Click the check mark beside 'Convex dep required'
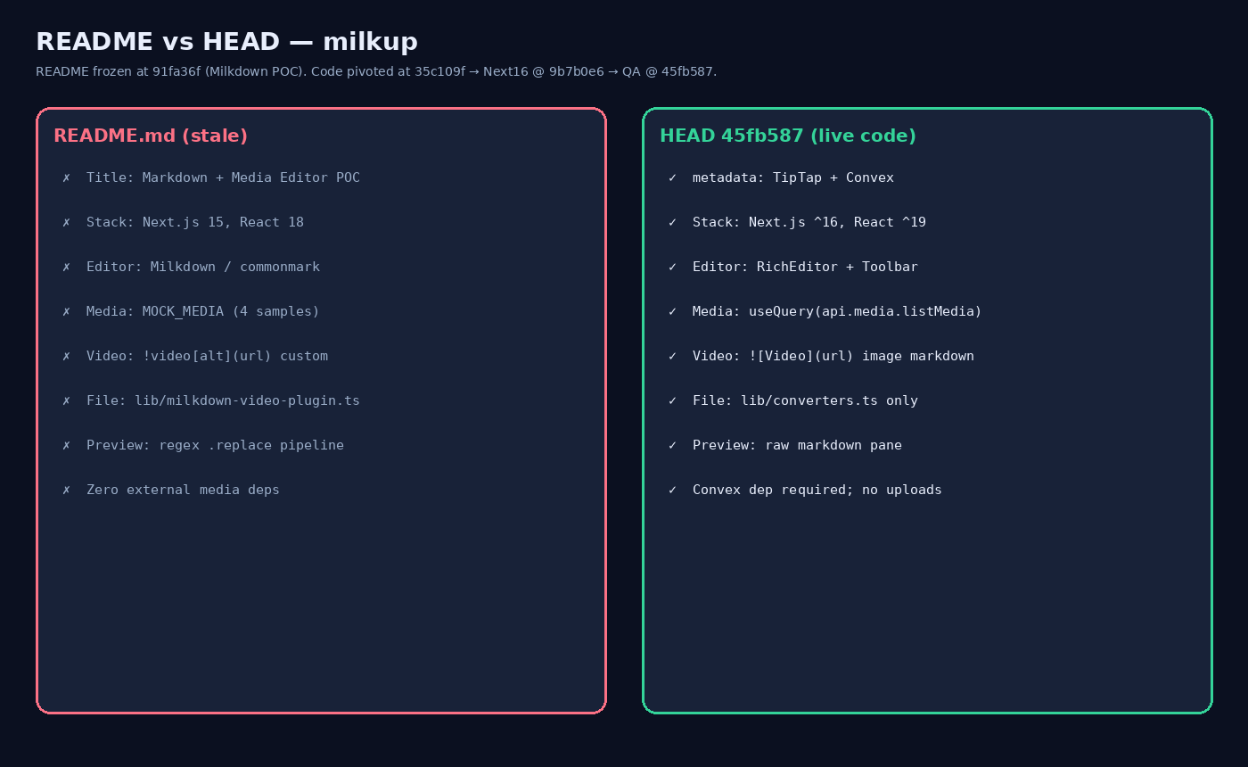1248x767 pixels. [x=672, y=490]
